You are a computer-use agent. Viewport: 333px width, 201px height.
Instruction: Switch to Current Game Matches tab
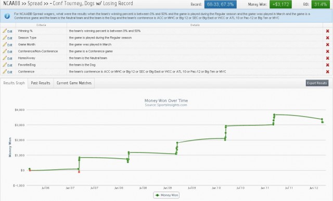click(74, 83)
